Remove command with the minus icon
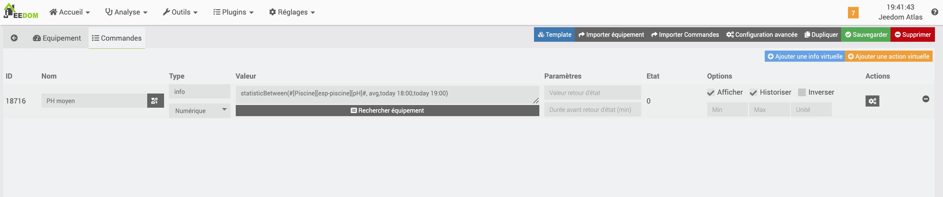Viewport: 943px width, 197px height. point(926,99)
